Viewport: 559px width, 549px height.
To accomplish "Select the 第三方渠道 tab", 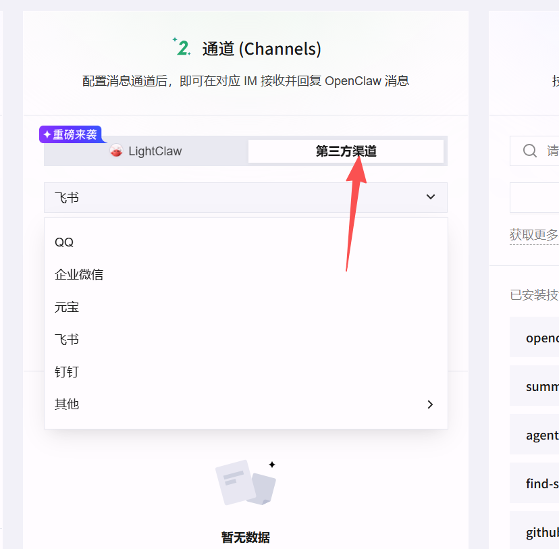I will click(346, 151).
